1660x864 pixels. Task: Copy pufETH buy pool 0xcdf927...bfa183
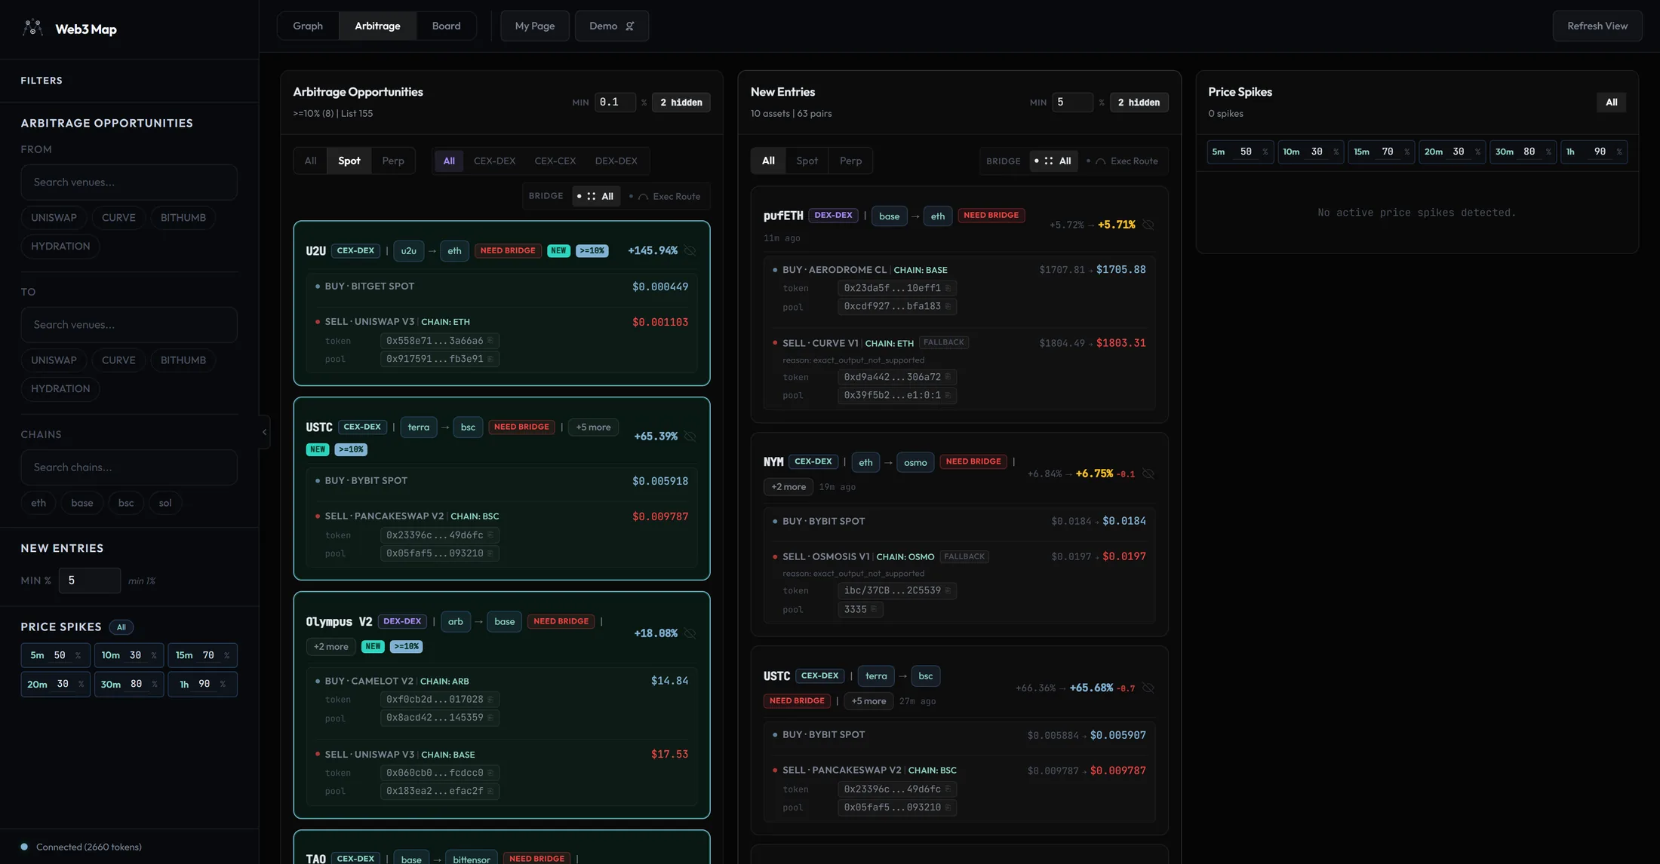[948, 306]
